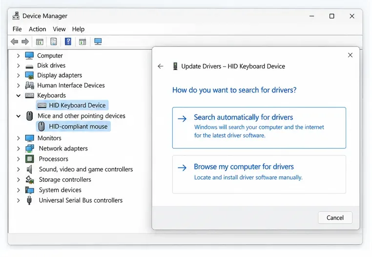This screenshot has height=257, width=372.
Task: Open the View menu
Action: point(59,29)
